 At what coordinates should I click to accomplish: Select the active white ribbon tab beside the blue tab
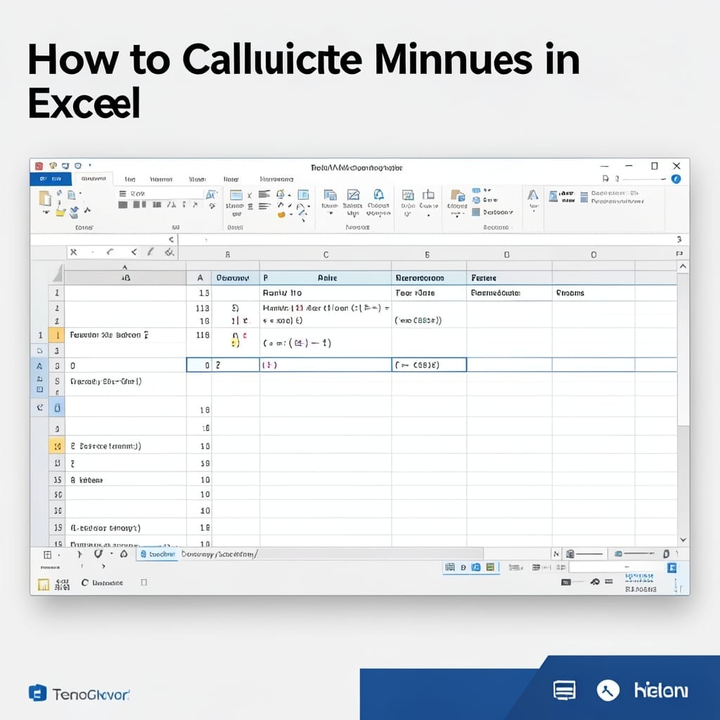94,179
